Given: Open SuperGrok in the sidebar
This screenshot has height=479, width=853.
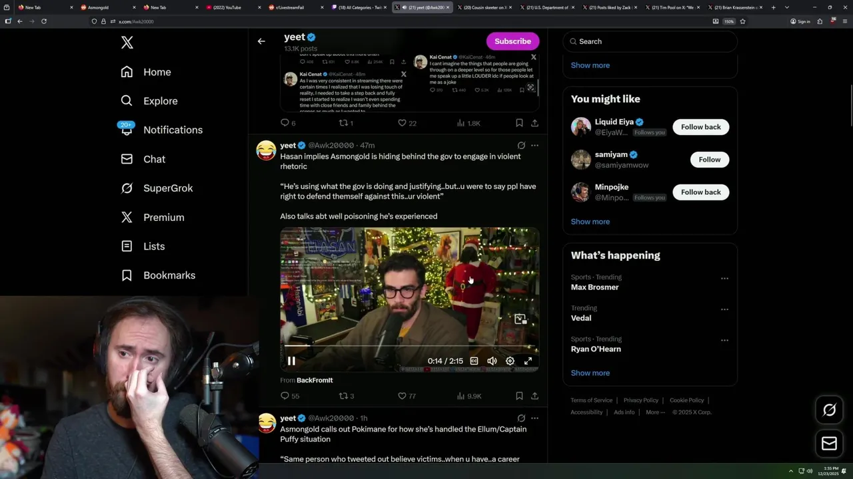Looking at the screenshot, I should coord(157,188).
